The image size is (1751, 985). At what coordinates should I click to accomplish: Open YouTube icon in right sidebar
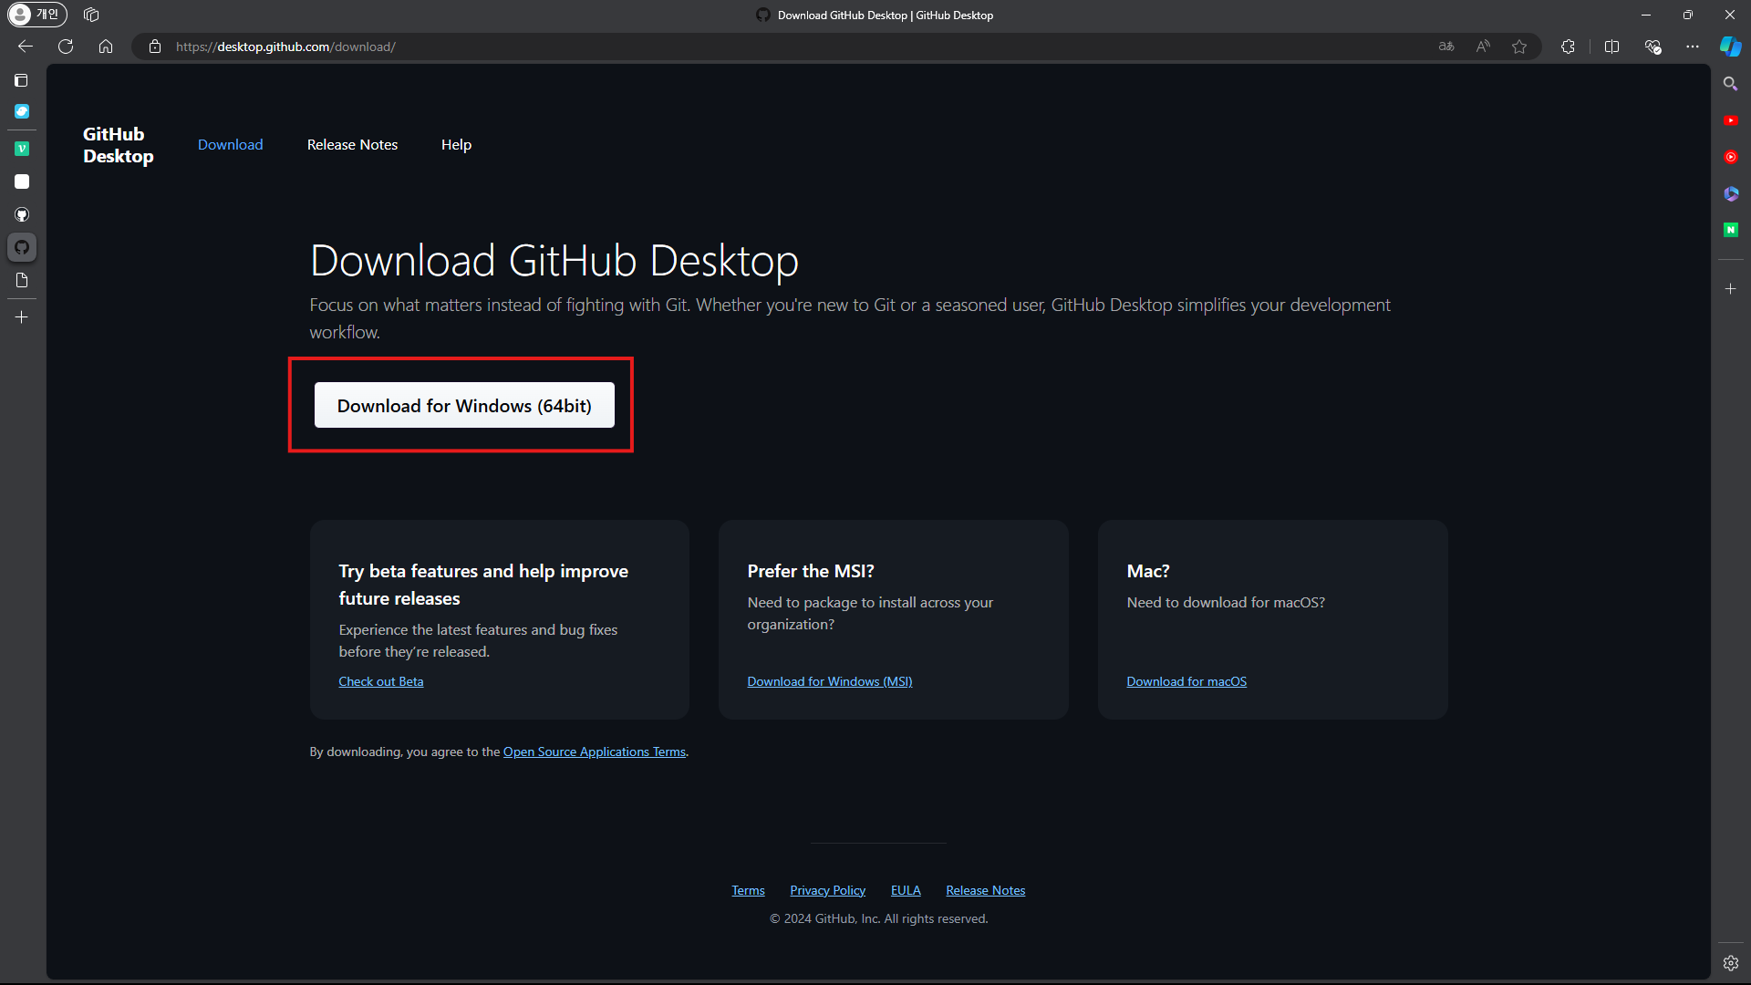click(1730, 120)
